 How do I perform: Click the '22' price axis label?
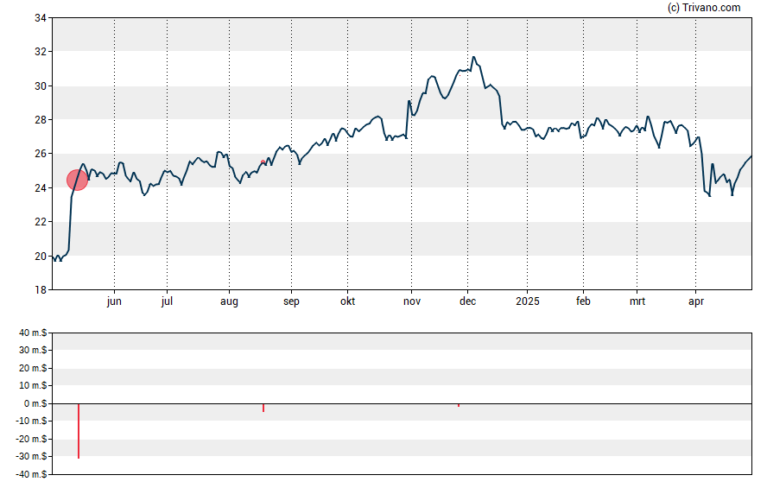(41, 221)
